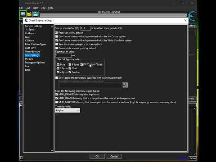Open the Edit menu
This screenshot has height=162, width=216.
pyautogui.click(x=27, y=8)
